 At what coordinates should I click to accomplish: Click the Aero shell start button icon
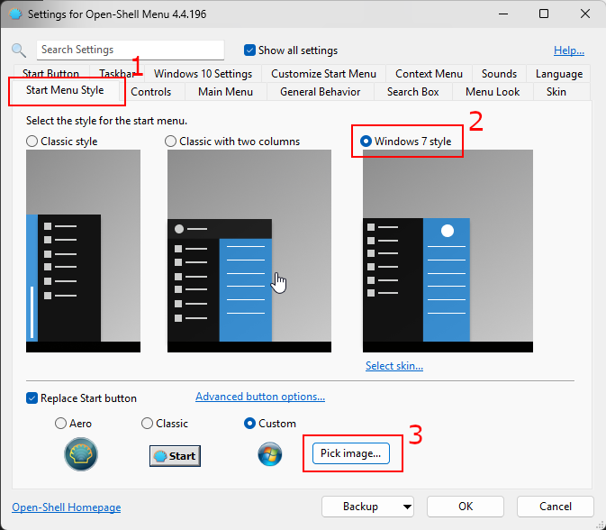coord(81,455)
